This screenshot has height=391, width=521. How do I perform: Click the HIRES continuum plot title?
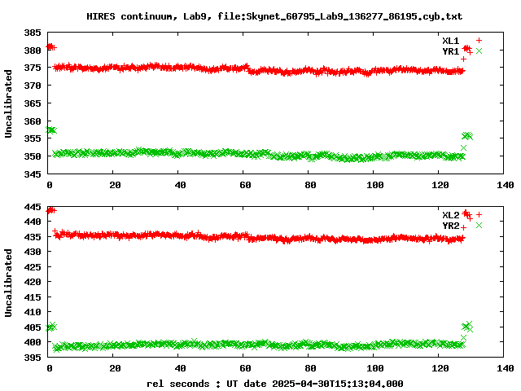click(274, 16)
